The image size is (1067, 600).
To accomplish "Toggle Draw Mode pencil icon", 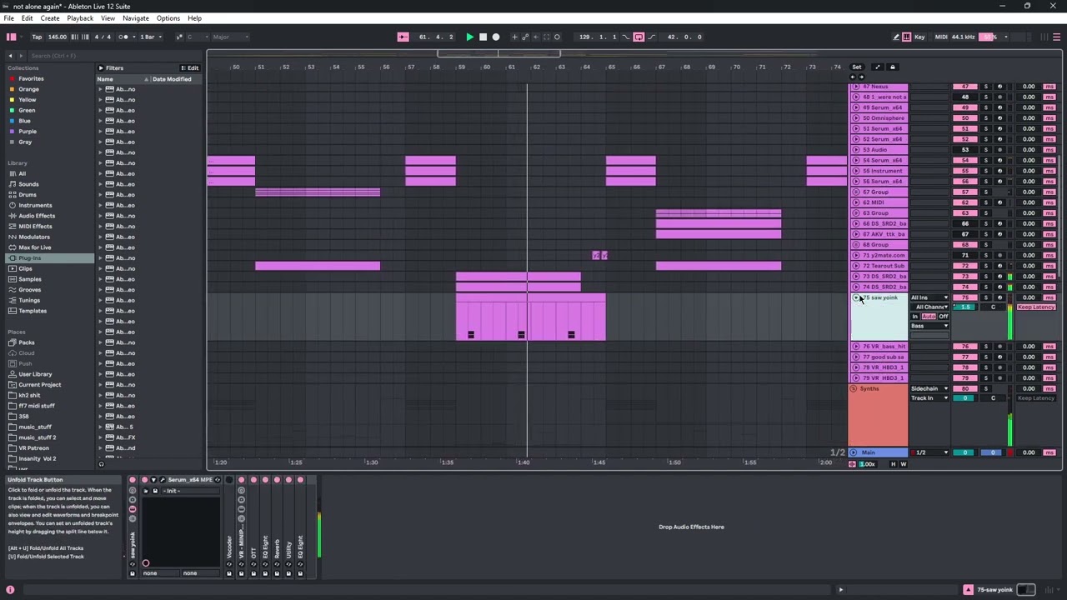I will click(896, 37).
